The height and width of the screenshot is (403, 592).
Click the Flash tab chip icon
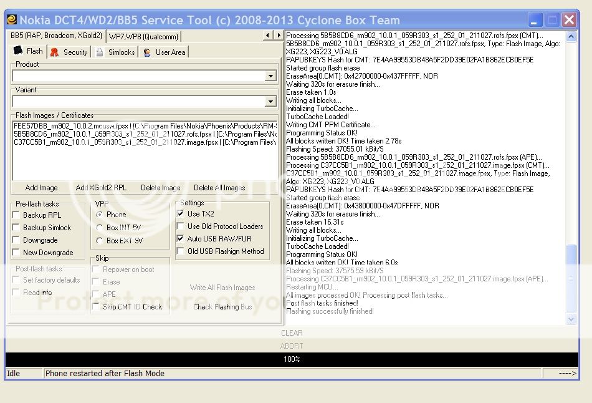(18, 51)
